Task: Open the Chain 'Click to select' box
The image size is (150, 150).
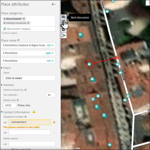Action: point(29,78)
